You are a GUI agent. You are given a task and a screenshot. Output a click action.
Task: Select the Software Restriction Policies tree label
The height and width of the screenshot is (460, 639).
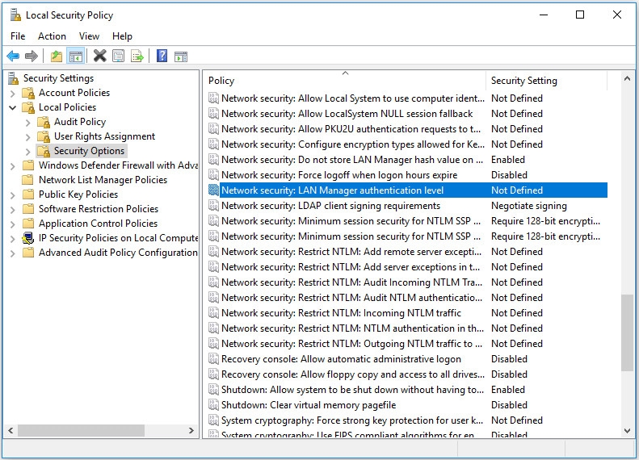tap(99, 209)
